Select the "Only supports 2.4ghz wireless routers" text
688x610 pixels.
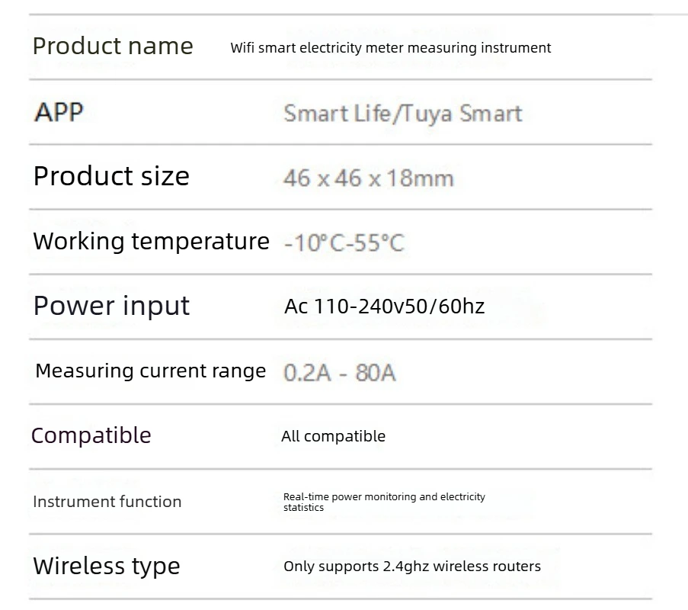coord(411,567)
